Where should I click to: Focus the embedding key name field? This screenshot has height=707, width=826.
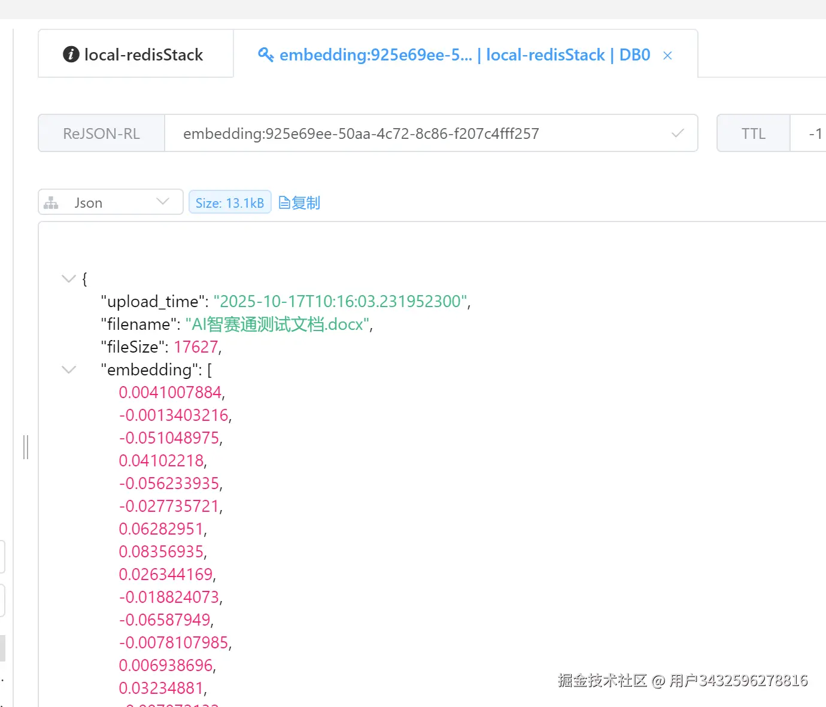pyautogui.click(x=419, y=133)
